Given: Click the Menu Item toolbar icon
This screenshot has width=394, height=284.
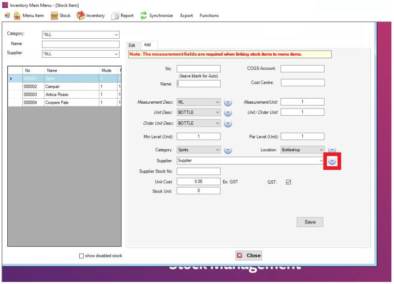Looking at the screenshot, I should (17, 15).
